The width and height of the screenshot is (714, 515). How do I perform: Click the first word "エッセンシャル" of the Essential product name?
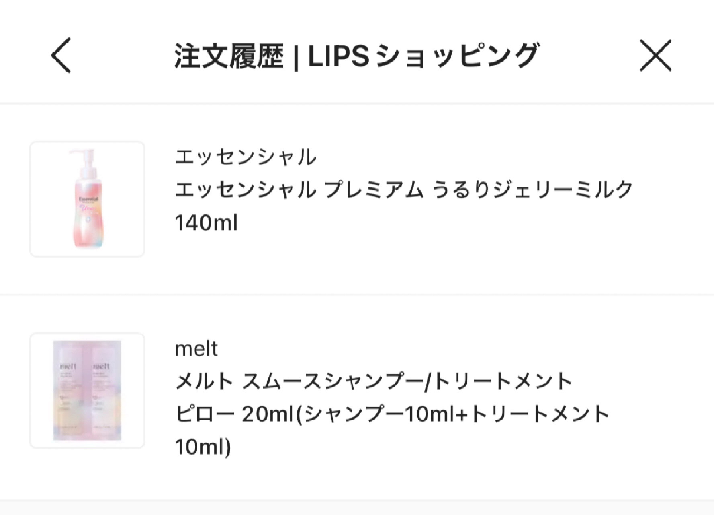(x=246, y=190)
